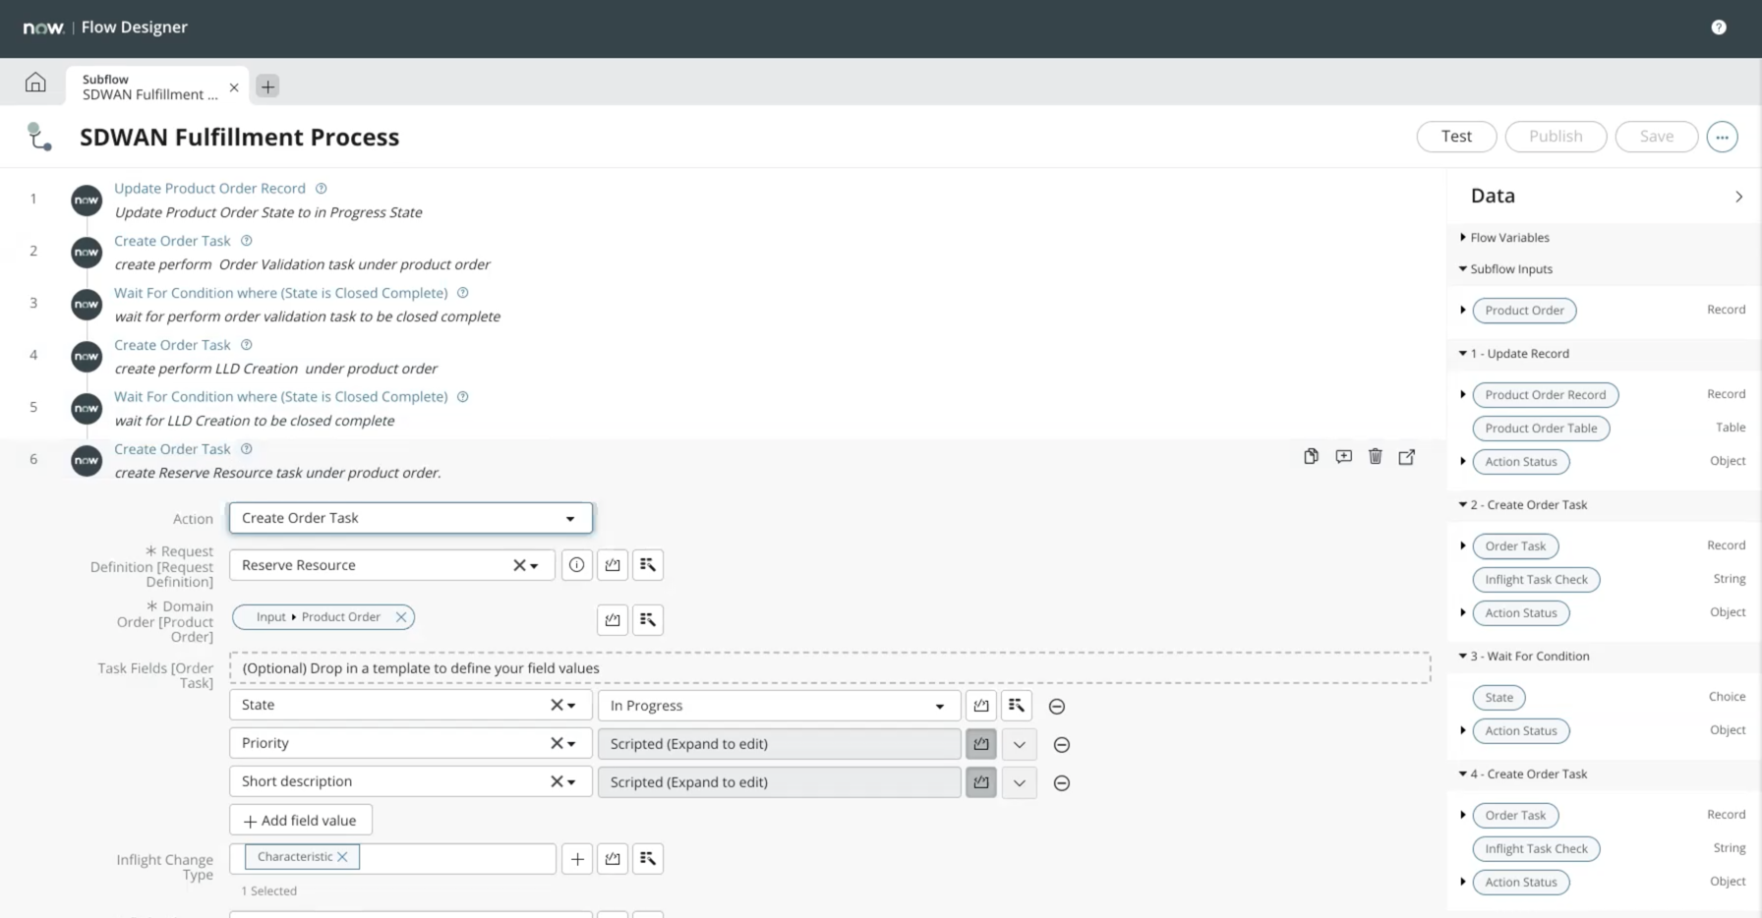The image size is (1762, 918).
Task: Open step 2 Create Order Task link
Action: (x=172, y=241)
